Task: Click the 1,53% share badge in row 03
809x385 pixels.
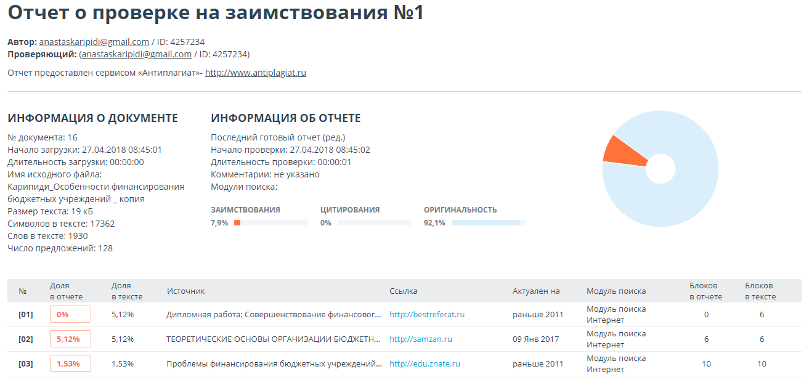Action: [x=70, y=363]
